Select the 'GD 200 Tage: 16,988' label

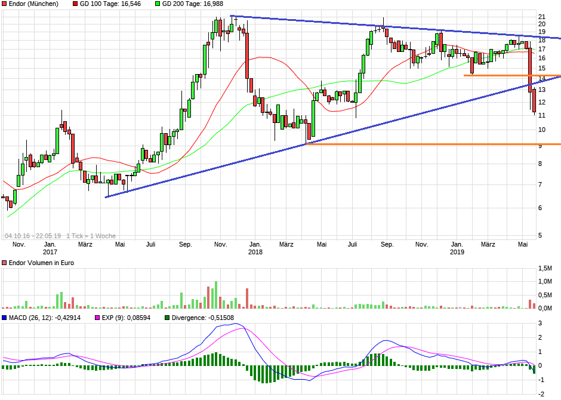pyautogui.click(x=193, y=4)
